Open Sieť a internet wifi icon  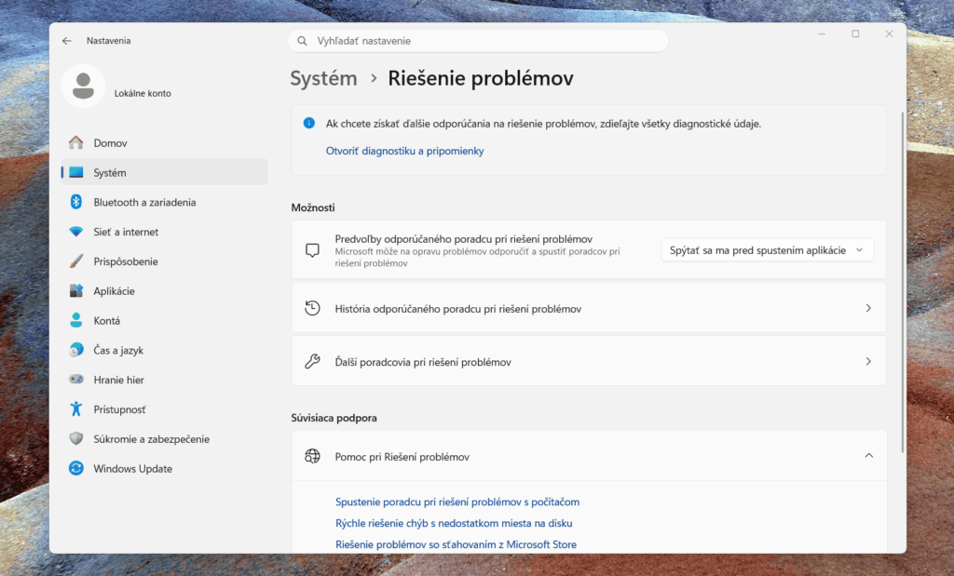coord(76,232)
